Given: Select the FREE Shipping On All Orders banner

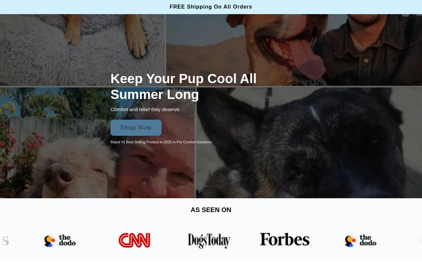Looking at the screenshot, I should pos(211,7).
